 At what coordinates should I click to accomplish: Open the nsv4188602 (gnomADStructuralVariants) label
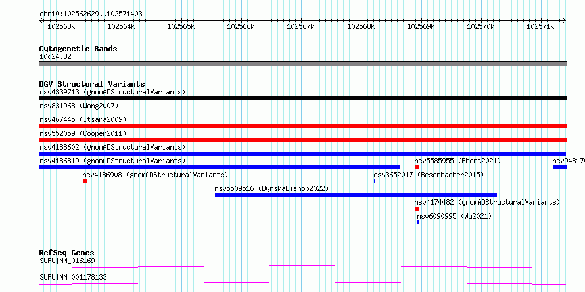point(112,147)
